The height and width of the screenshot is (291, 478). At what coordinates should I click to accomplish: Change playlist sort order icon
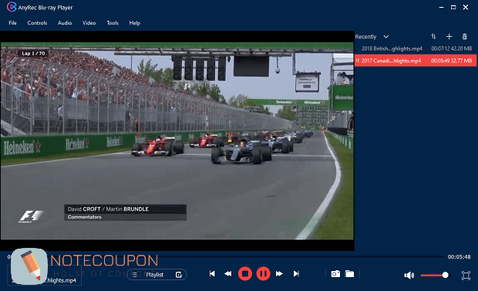pyautogui.click(x=433, y=37)
